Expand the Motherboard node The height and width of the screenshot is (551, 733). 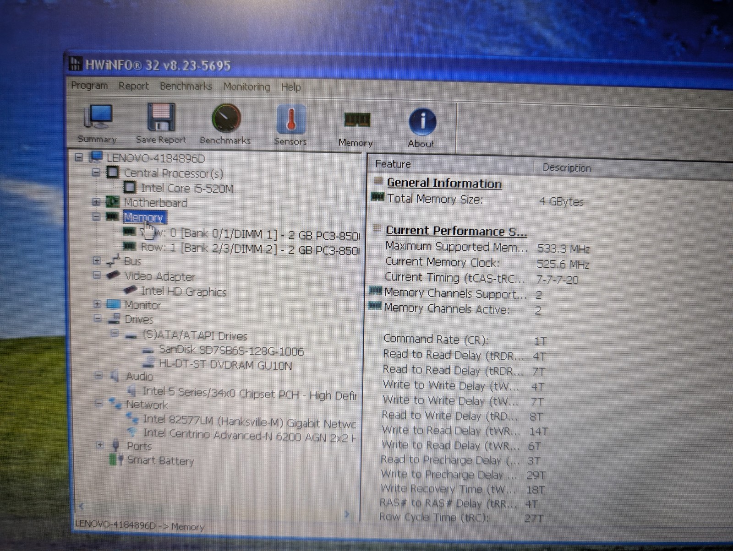(96, 202)
